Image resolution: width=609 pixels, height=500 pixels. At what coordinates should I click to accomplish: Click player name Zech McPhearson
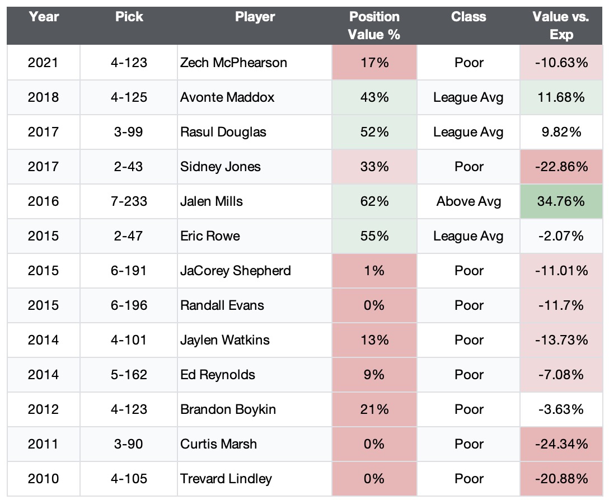233,62
